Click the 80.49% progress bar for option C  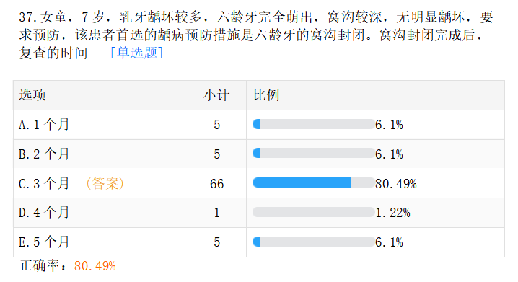(x=314, y=182)
